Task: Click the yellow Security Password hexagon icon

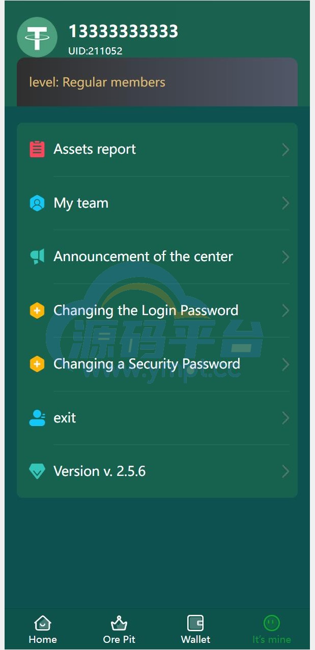Action: click(x=37, y=364)
